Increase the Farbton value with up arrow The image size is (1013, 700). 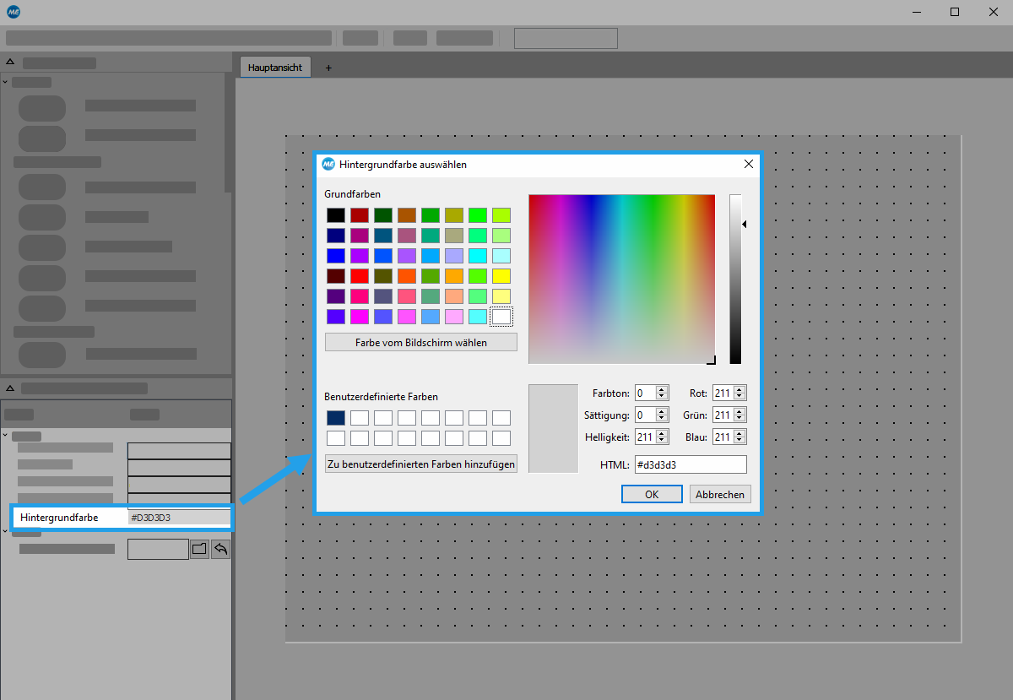click(662, 390)
